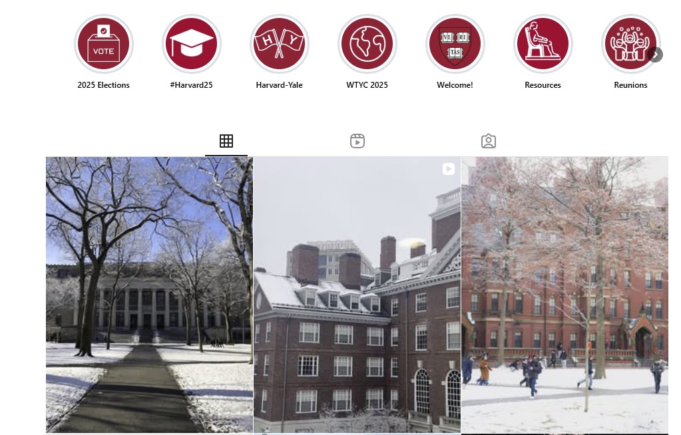Open the snowy library pathway post

pyautogui.click(x=149, y=295)
